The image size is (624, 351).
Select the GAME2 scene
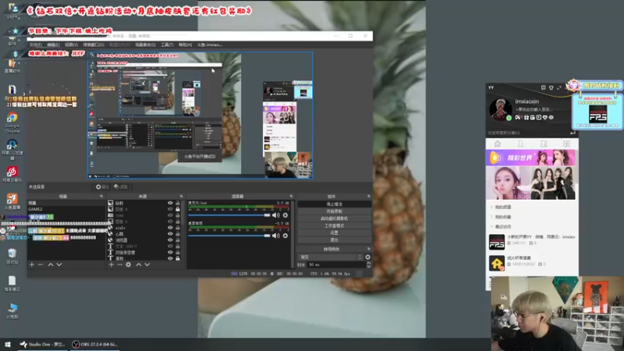point(66,209)
